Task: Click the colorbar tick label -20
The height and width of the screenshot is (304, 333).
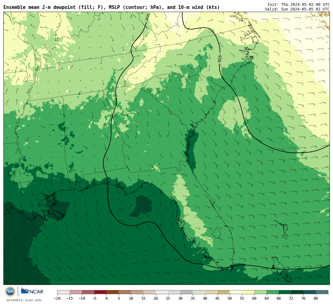Action: (x=57, y=298)
